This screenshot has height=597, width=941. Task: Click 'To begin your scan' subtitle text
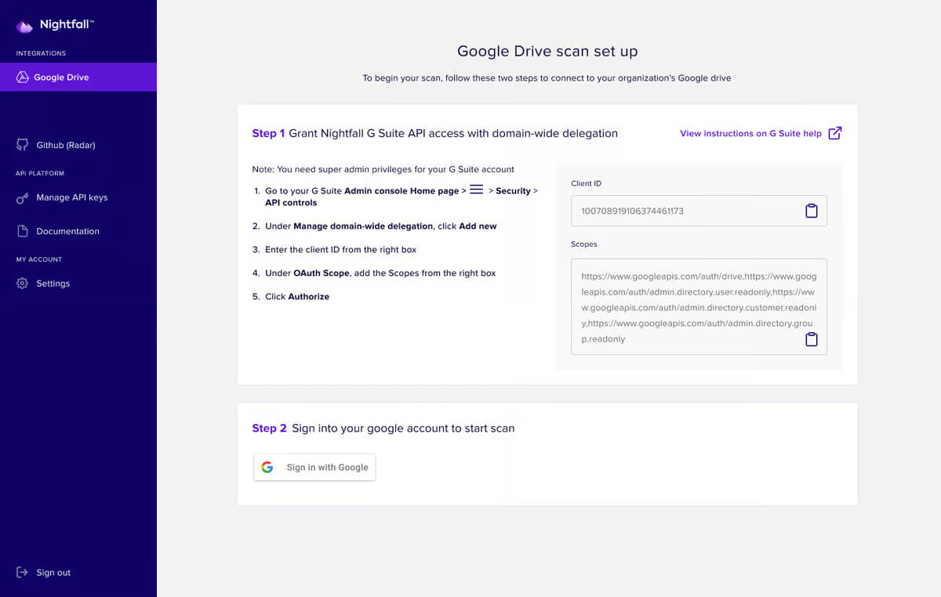point(547,78)
